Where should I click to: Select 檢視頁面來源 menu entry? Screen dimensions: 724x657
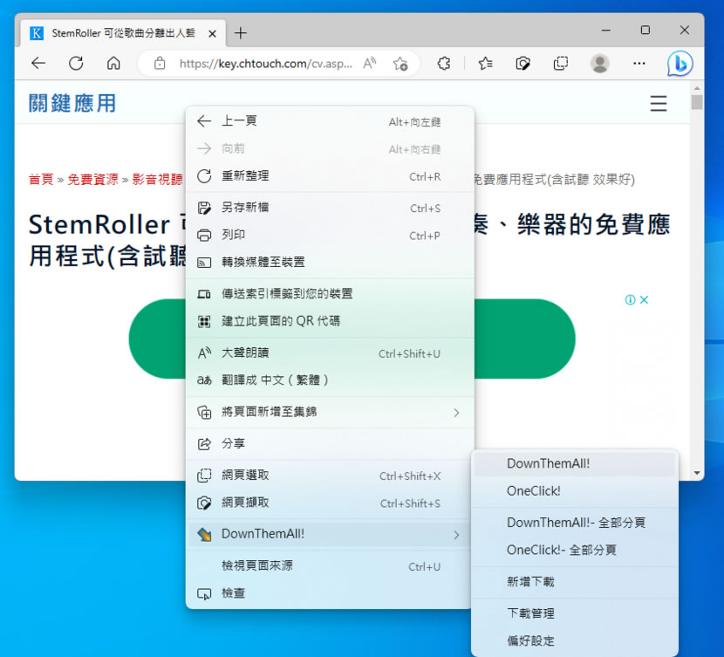330,566
